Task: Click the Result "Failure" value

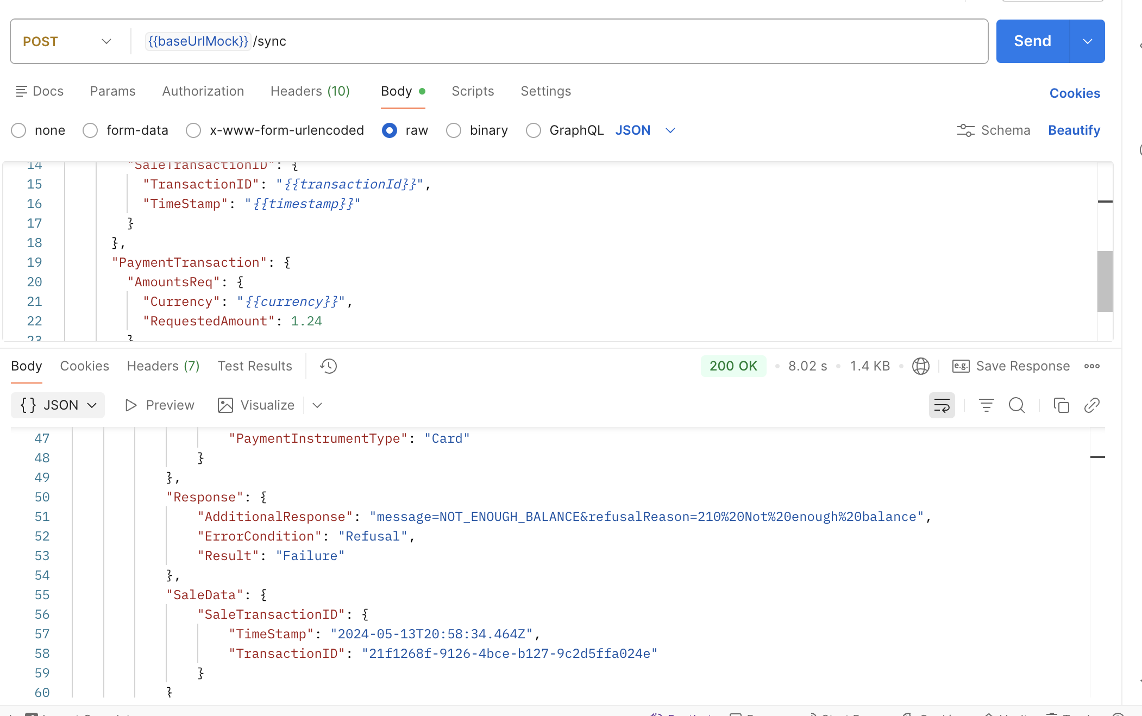Action: pyautogui.click(x=310, y=556)
